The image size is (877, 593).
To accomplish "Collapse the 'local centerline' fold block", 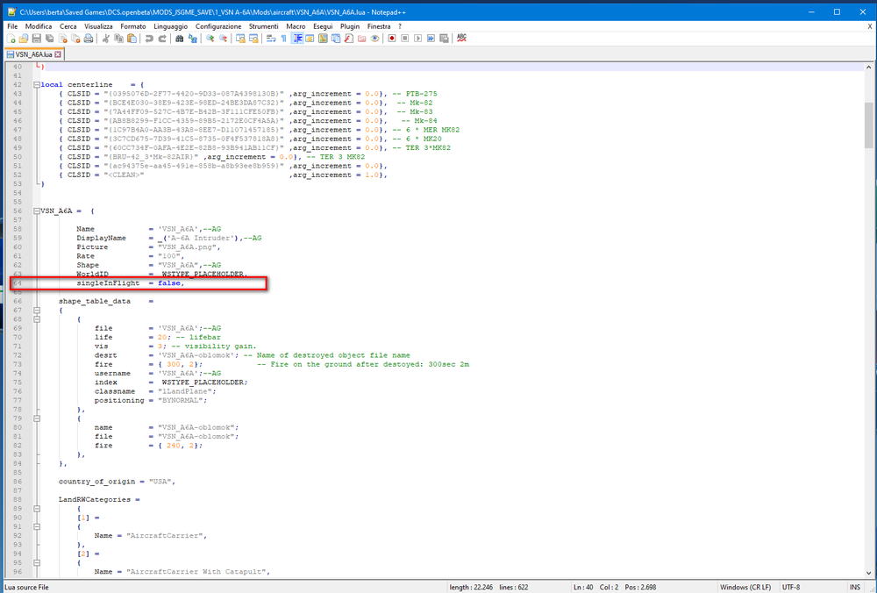I will coord(35,85).
